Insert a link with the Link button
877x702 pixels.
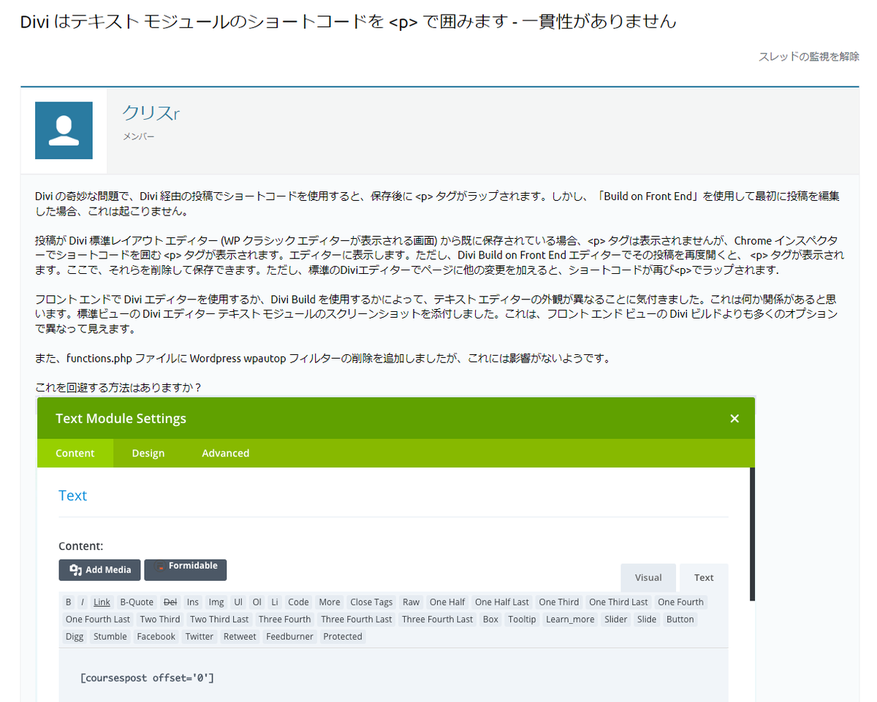102,602
